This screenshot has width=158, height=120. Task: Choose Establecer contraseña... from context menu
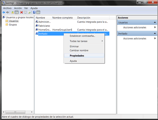[84, 36]
